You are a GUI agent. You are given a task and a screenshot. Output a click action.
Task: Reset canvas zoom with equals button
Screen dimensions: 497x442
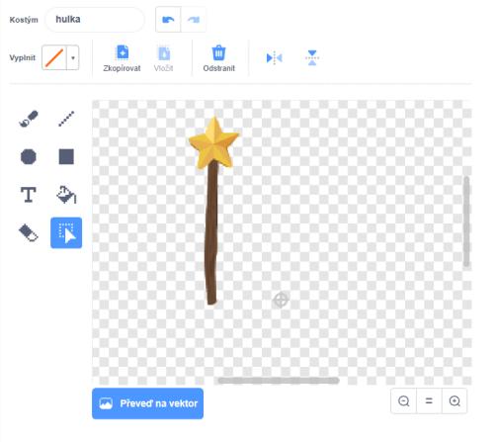click(429, 400)
